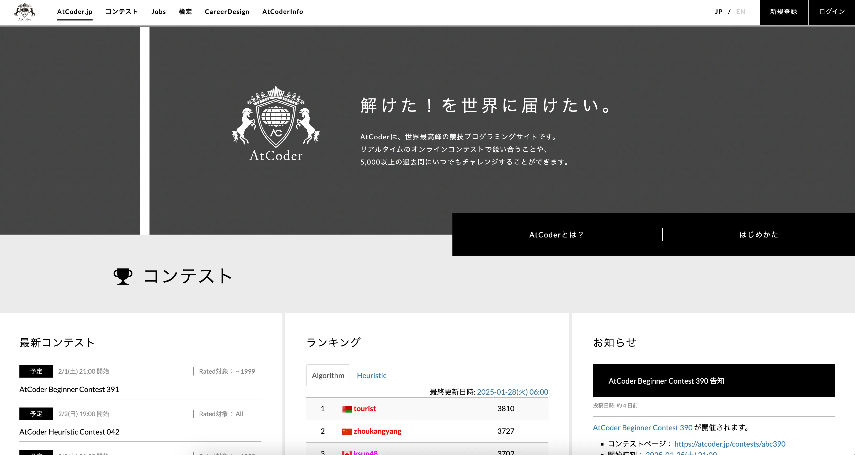Open user zhoukangyang's profile

tap(377, 431)
